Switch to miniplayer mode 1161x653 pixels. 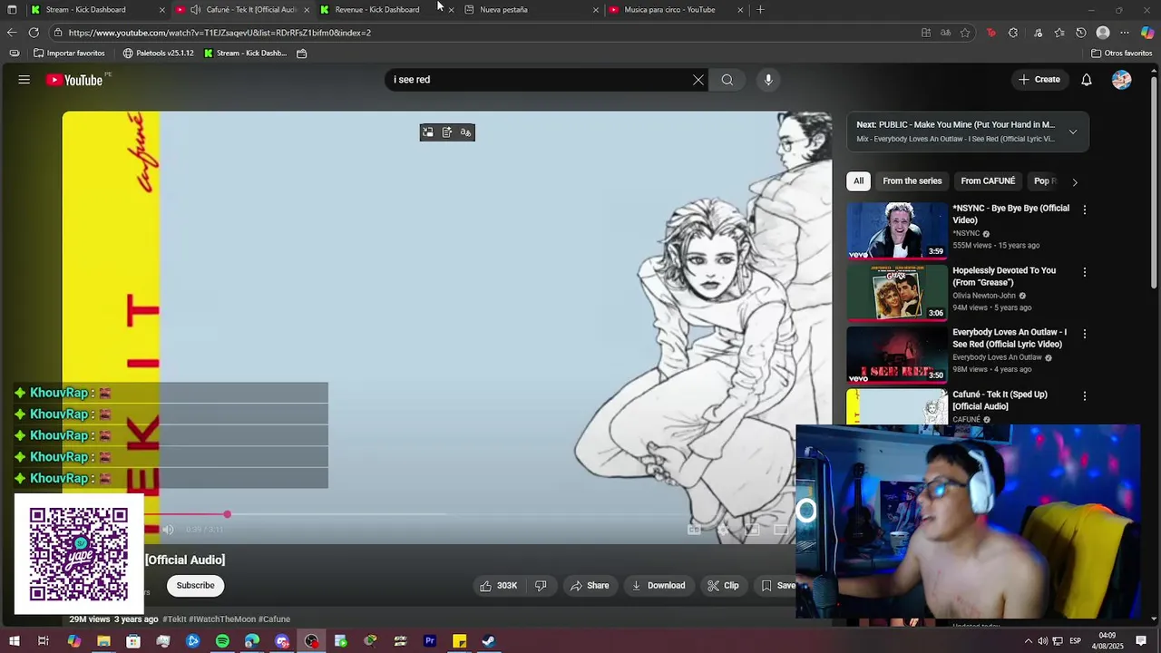752,530
